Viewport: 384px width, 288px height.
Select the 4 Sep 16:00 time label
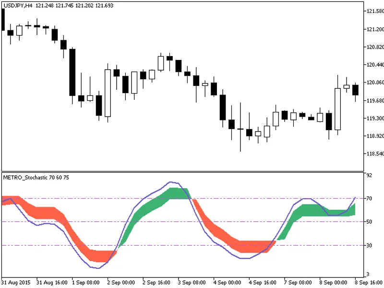(x=263, y=283)
